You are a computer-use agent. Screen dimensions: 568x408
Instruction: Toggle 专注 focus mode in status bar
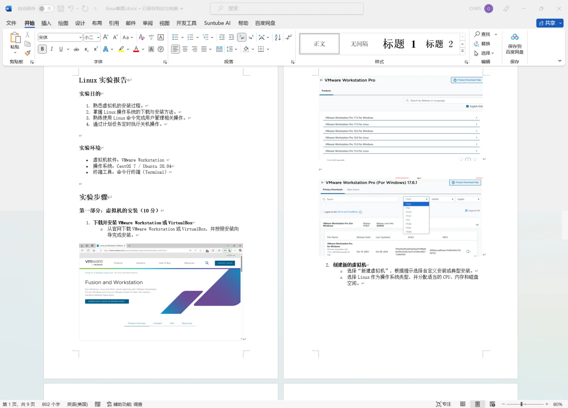pyautogui.click(x=443, y=404)
